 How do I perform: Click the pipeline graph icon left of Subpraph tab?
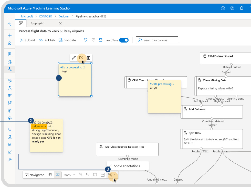pyautogui.click(x=21, y=23)
